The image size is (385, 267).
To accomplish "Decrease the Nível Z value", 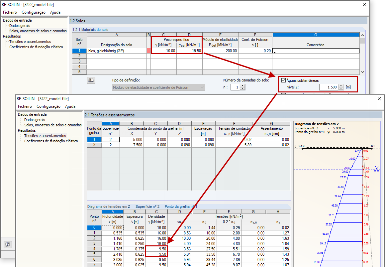I will (x=341, y=88).
